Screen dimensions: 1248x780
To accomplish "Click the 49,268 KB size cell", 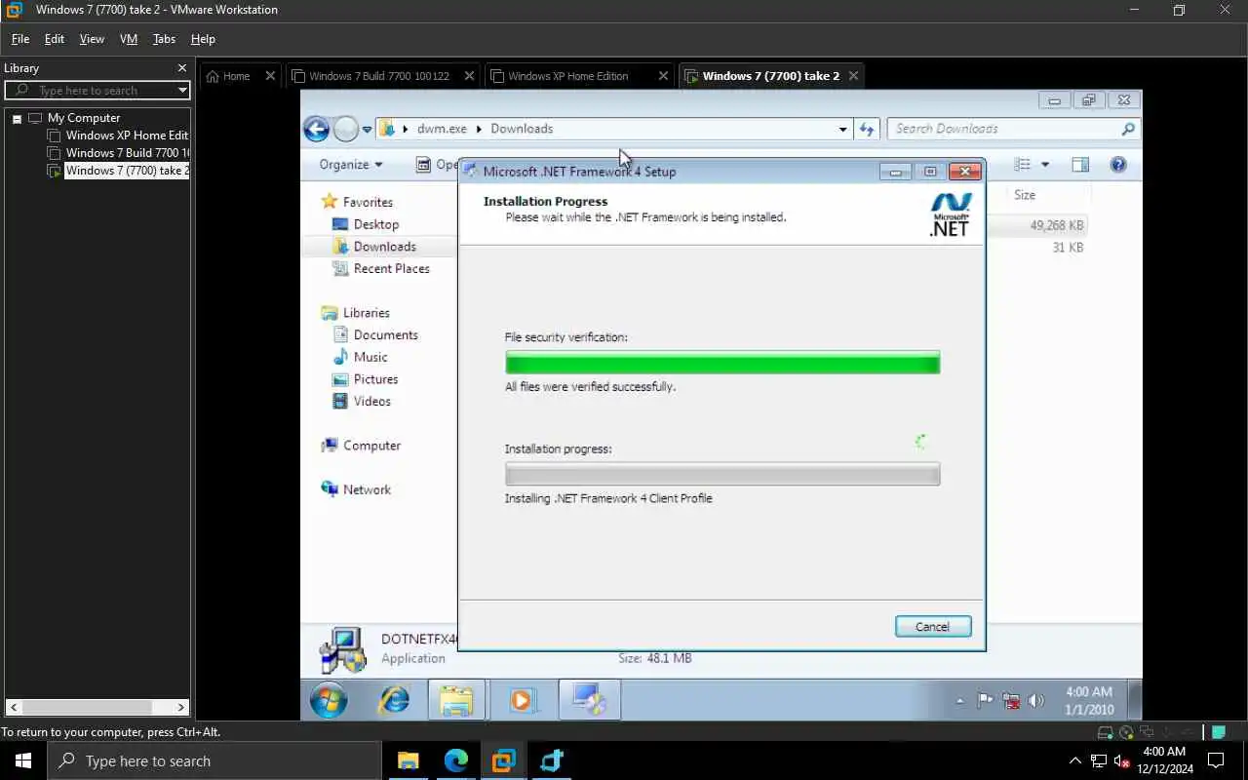I will (1056, 225).
